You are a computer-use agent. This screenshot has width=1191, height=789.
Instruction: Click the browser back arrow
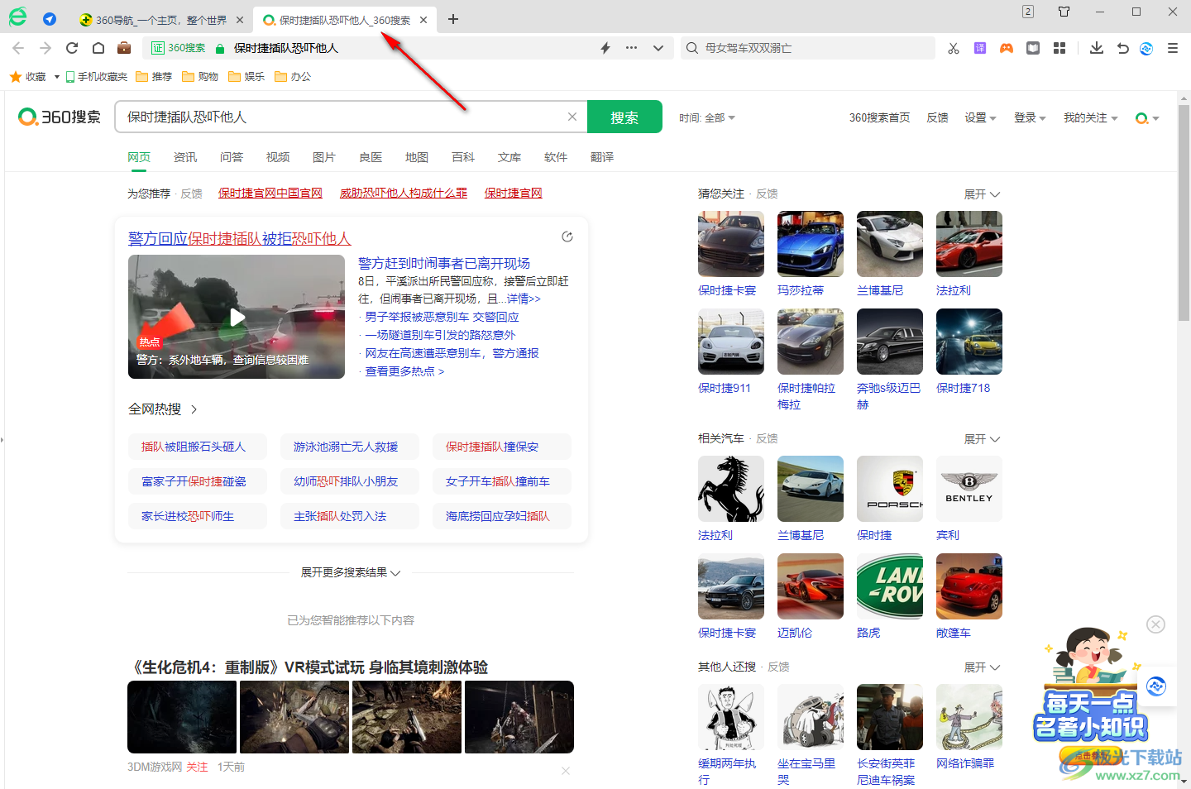coord(18,48)
